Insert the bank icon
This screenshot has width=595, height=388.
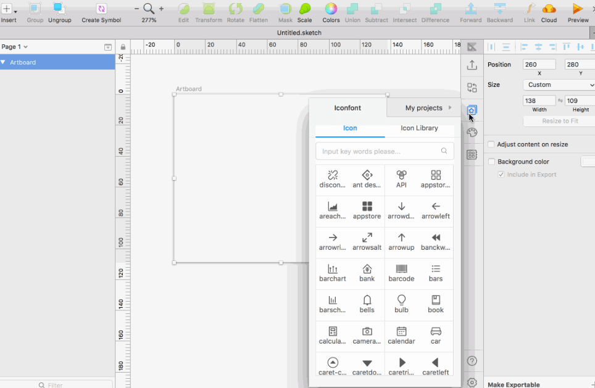tap(367, 273)
